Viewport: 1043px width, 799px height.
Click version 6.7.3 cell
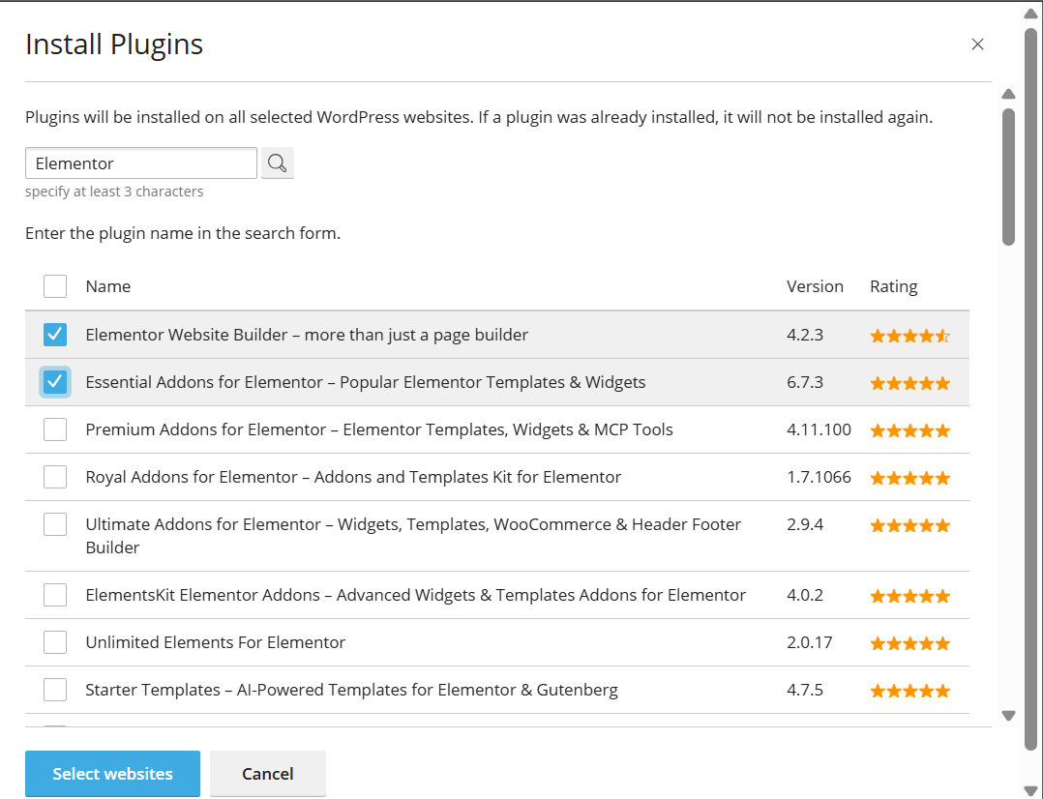(x=805, y=382)
